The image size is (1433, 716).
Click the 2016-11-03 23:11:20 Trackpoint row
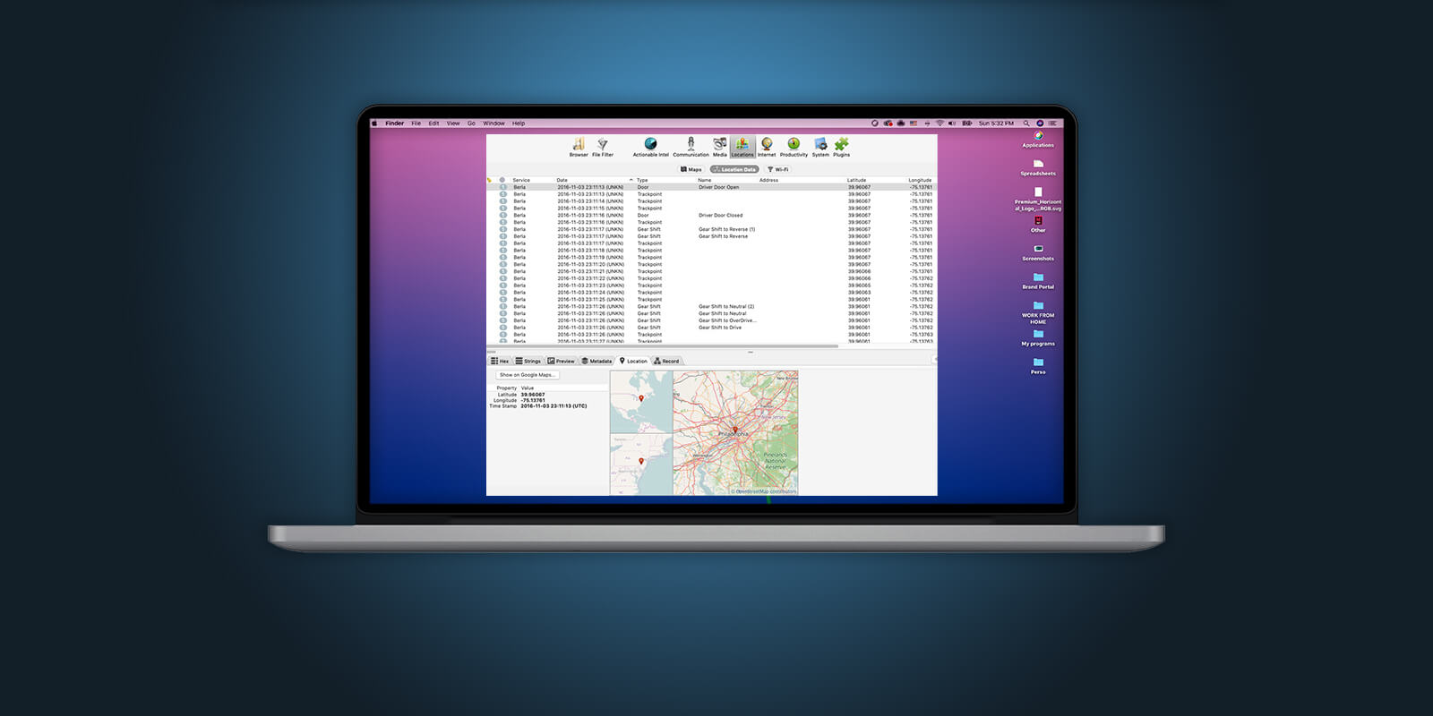pyautogui.click(x=711, y=264)
